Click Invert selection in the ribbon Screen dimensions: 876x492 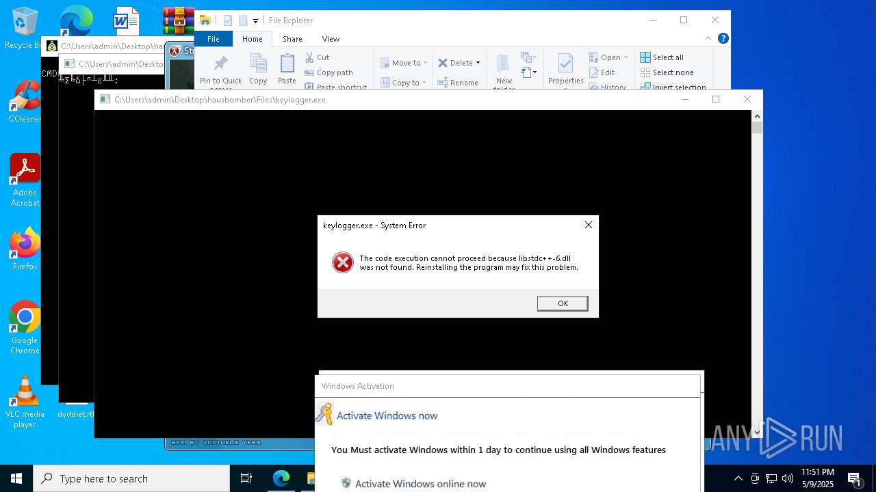673,87
